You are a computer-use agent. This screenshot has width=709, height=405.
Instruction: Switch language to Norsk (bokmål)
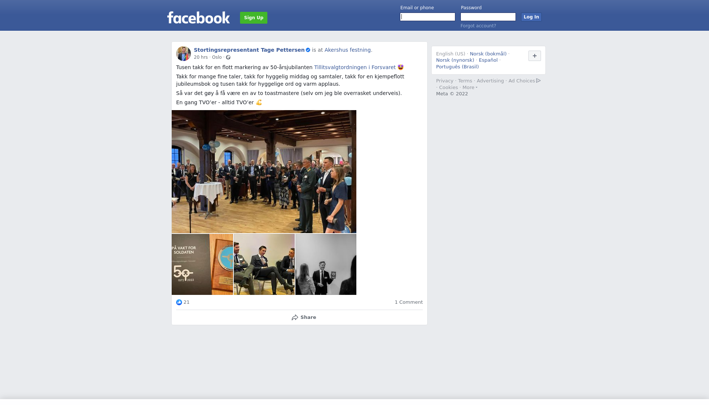point(488,54)
